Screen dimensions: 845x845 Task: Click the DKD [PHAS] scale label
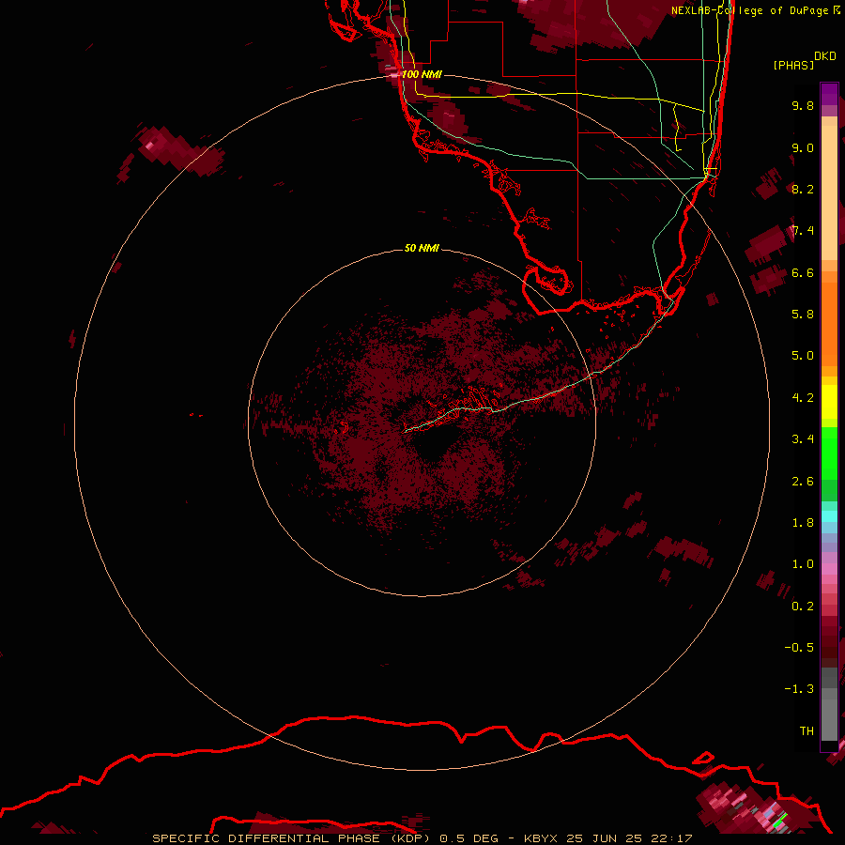[804, 60]
